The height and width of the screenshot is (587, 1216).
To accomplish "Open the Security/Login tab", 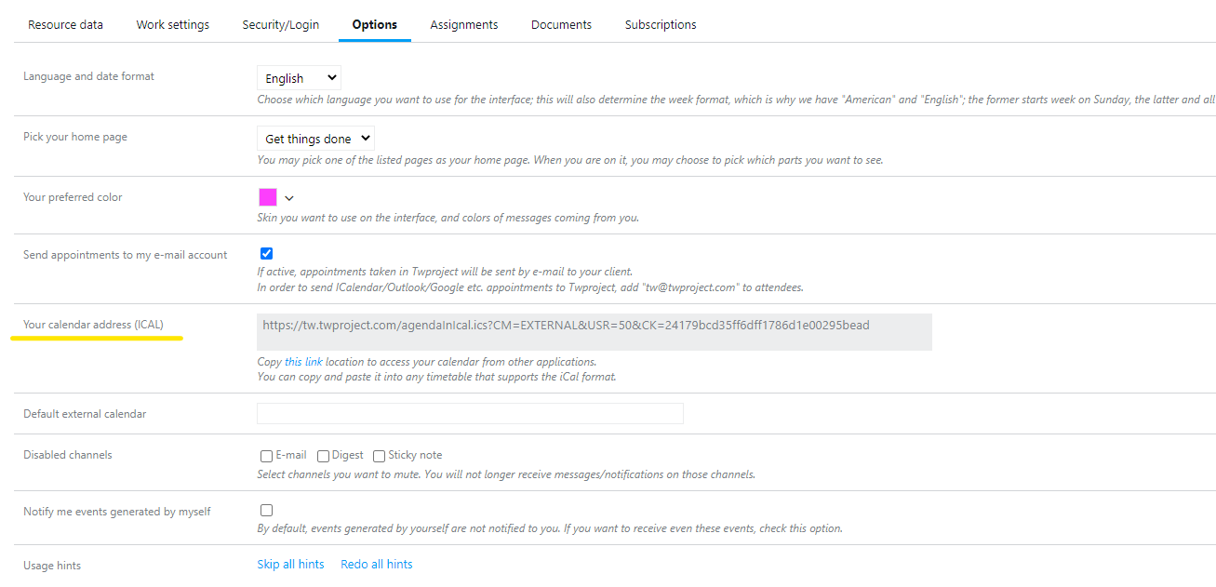I will coord(280,25).
